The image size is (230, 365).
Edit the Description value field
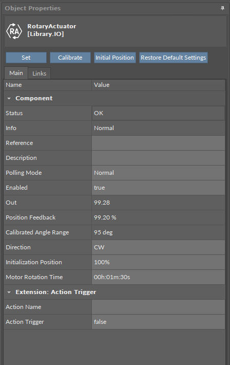[x=158, y=158]
